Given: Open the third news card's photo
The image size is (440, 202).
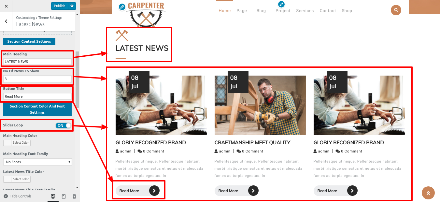Looking at the screenshot, I should click(x=359, y=105).
